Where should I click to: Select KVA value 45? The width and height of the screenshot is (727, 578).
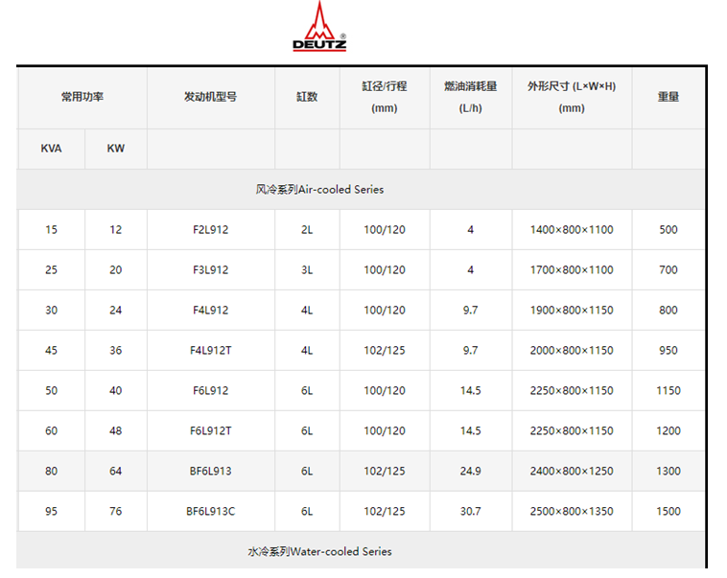tap(51, 351)
